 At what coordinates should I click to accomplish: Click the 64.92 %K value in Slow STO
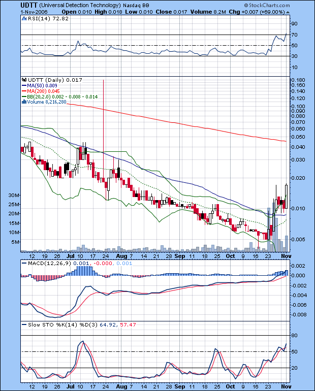point(108,324)
